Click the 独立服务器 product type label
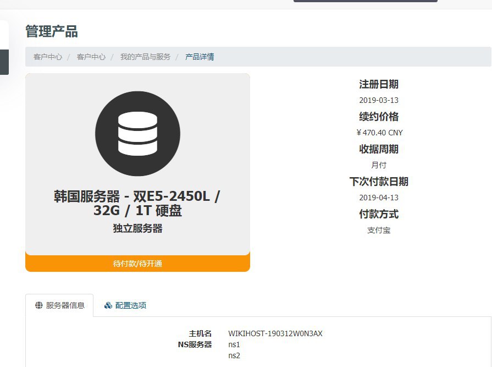492x367 pixels. [x=137, y=228]
